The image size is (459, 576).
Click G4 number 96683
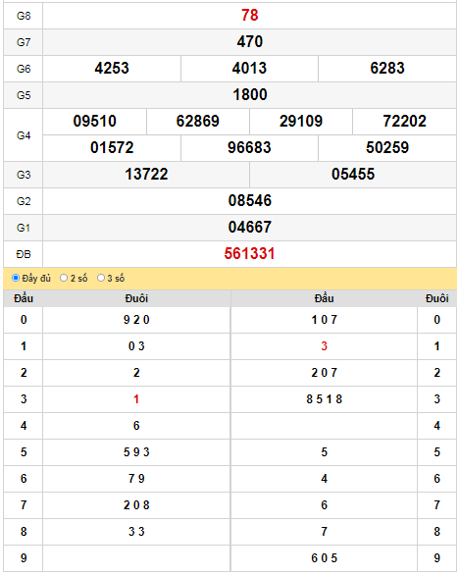pos(249,147)
